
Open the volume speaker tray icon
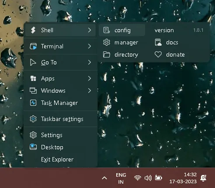point(148,178)
